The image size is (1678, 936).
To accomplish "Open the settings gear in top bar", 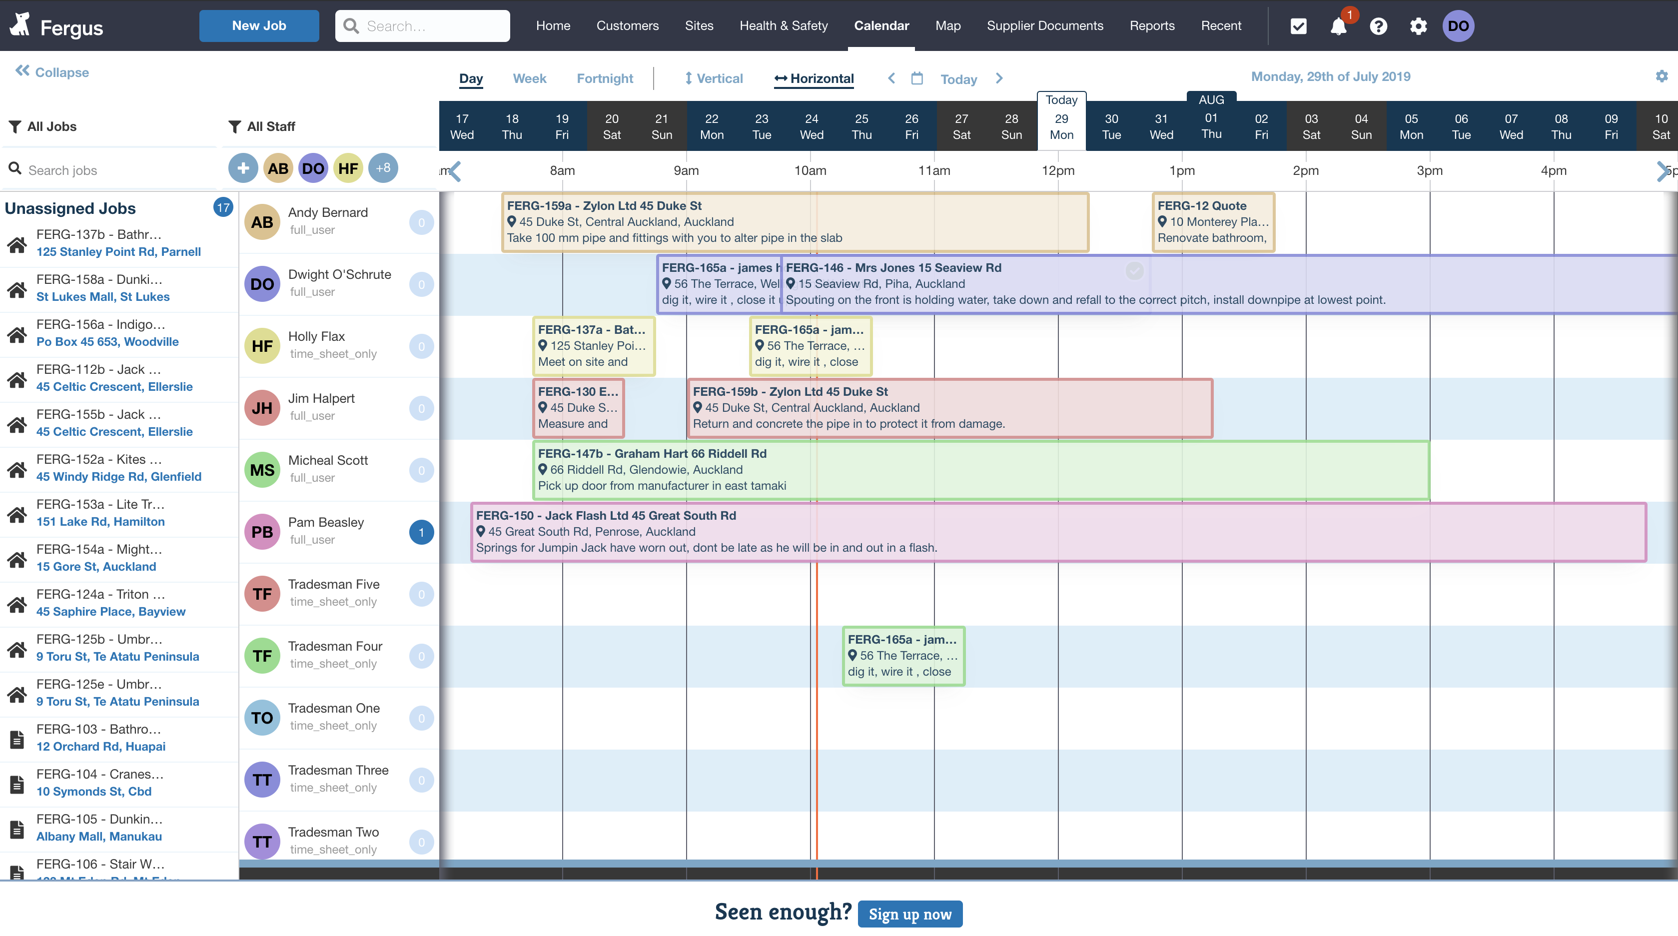I will click(x=1418, y=26).
